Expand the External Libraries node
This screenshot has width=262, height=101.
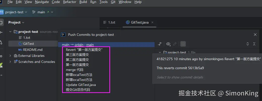(x=10, y=56)
